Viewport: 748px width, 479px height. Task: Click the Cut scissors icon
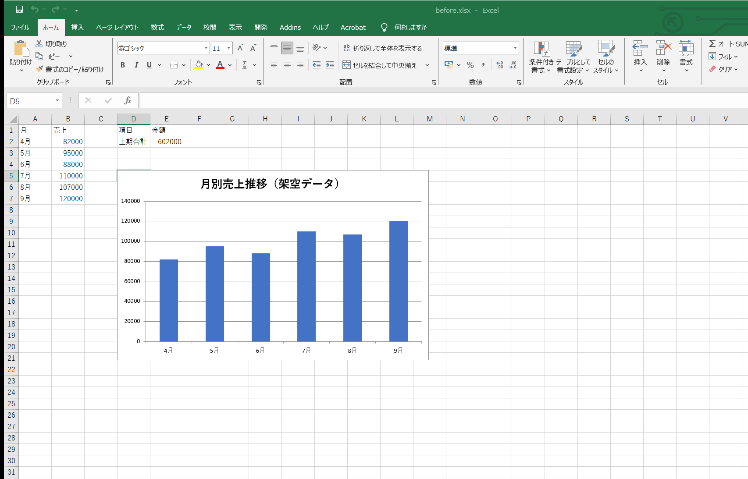tap(39, 43)
